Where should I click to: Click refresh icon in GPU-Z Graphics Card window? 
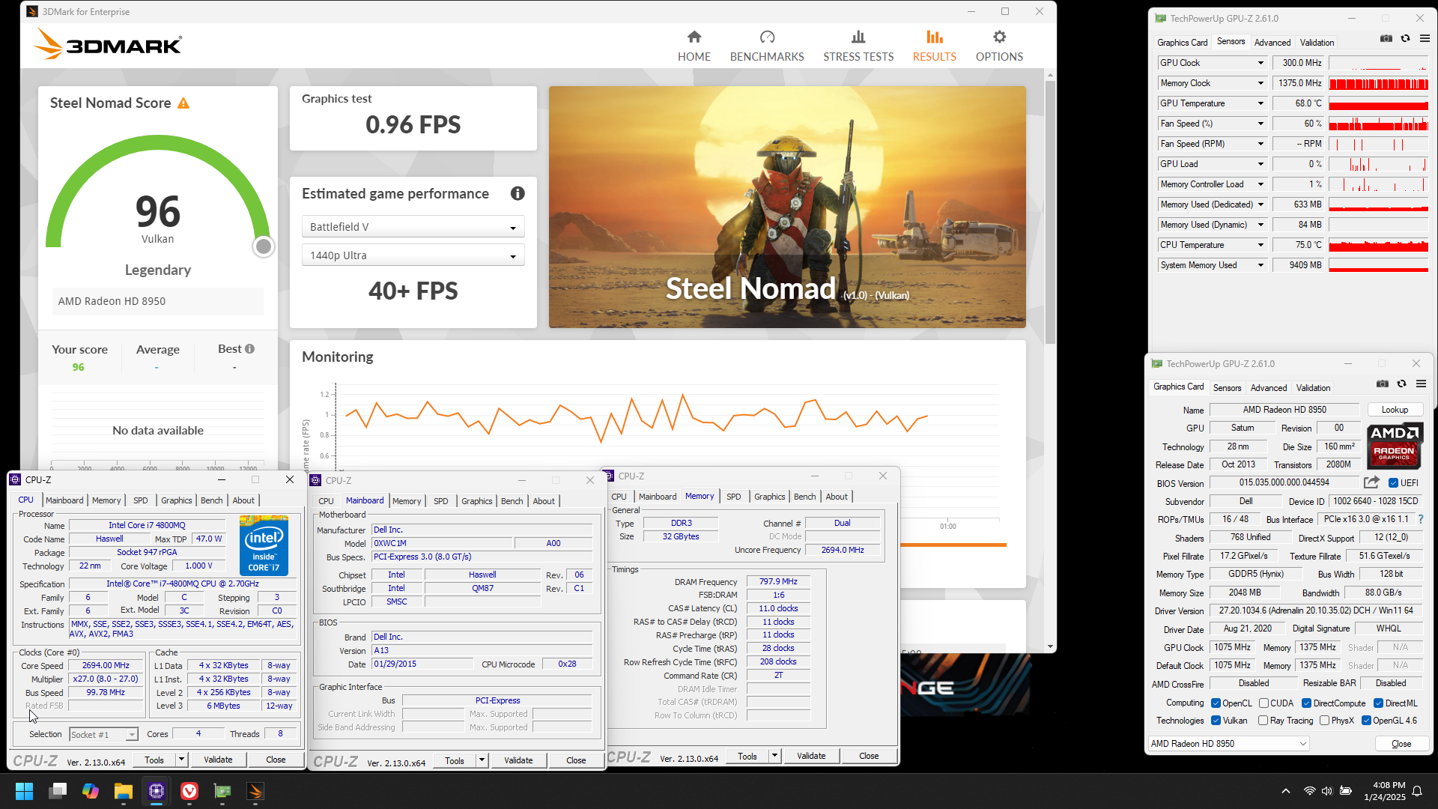[1401, 384]
